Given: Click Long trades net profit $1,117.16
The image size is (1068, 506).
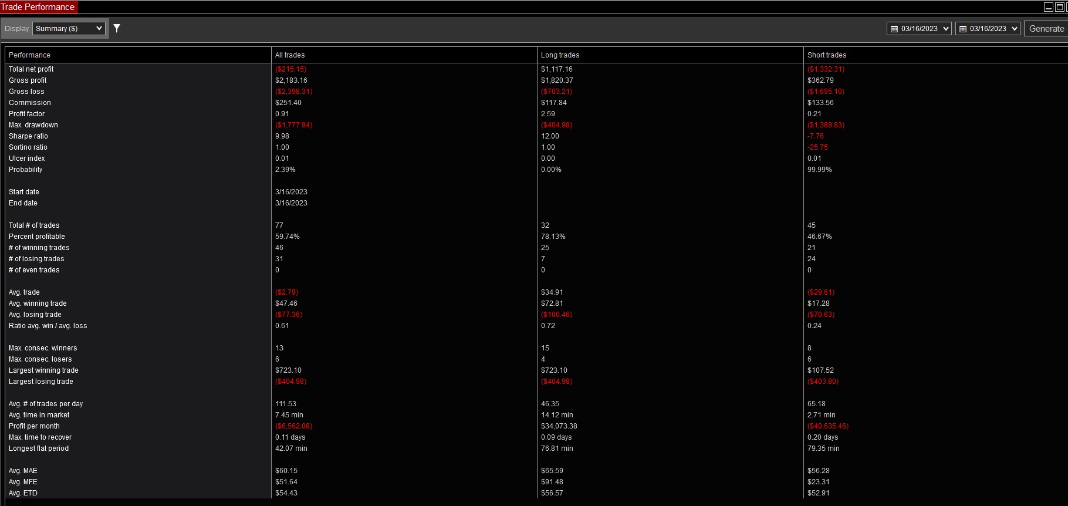Looking at the screenshot, I should tap(557, 69).
